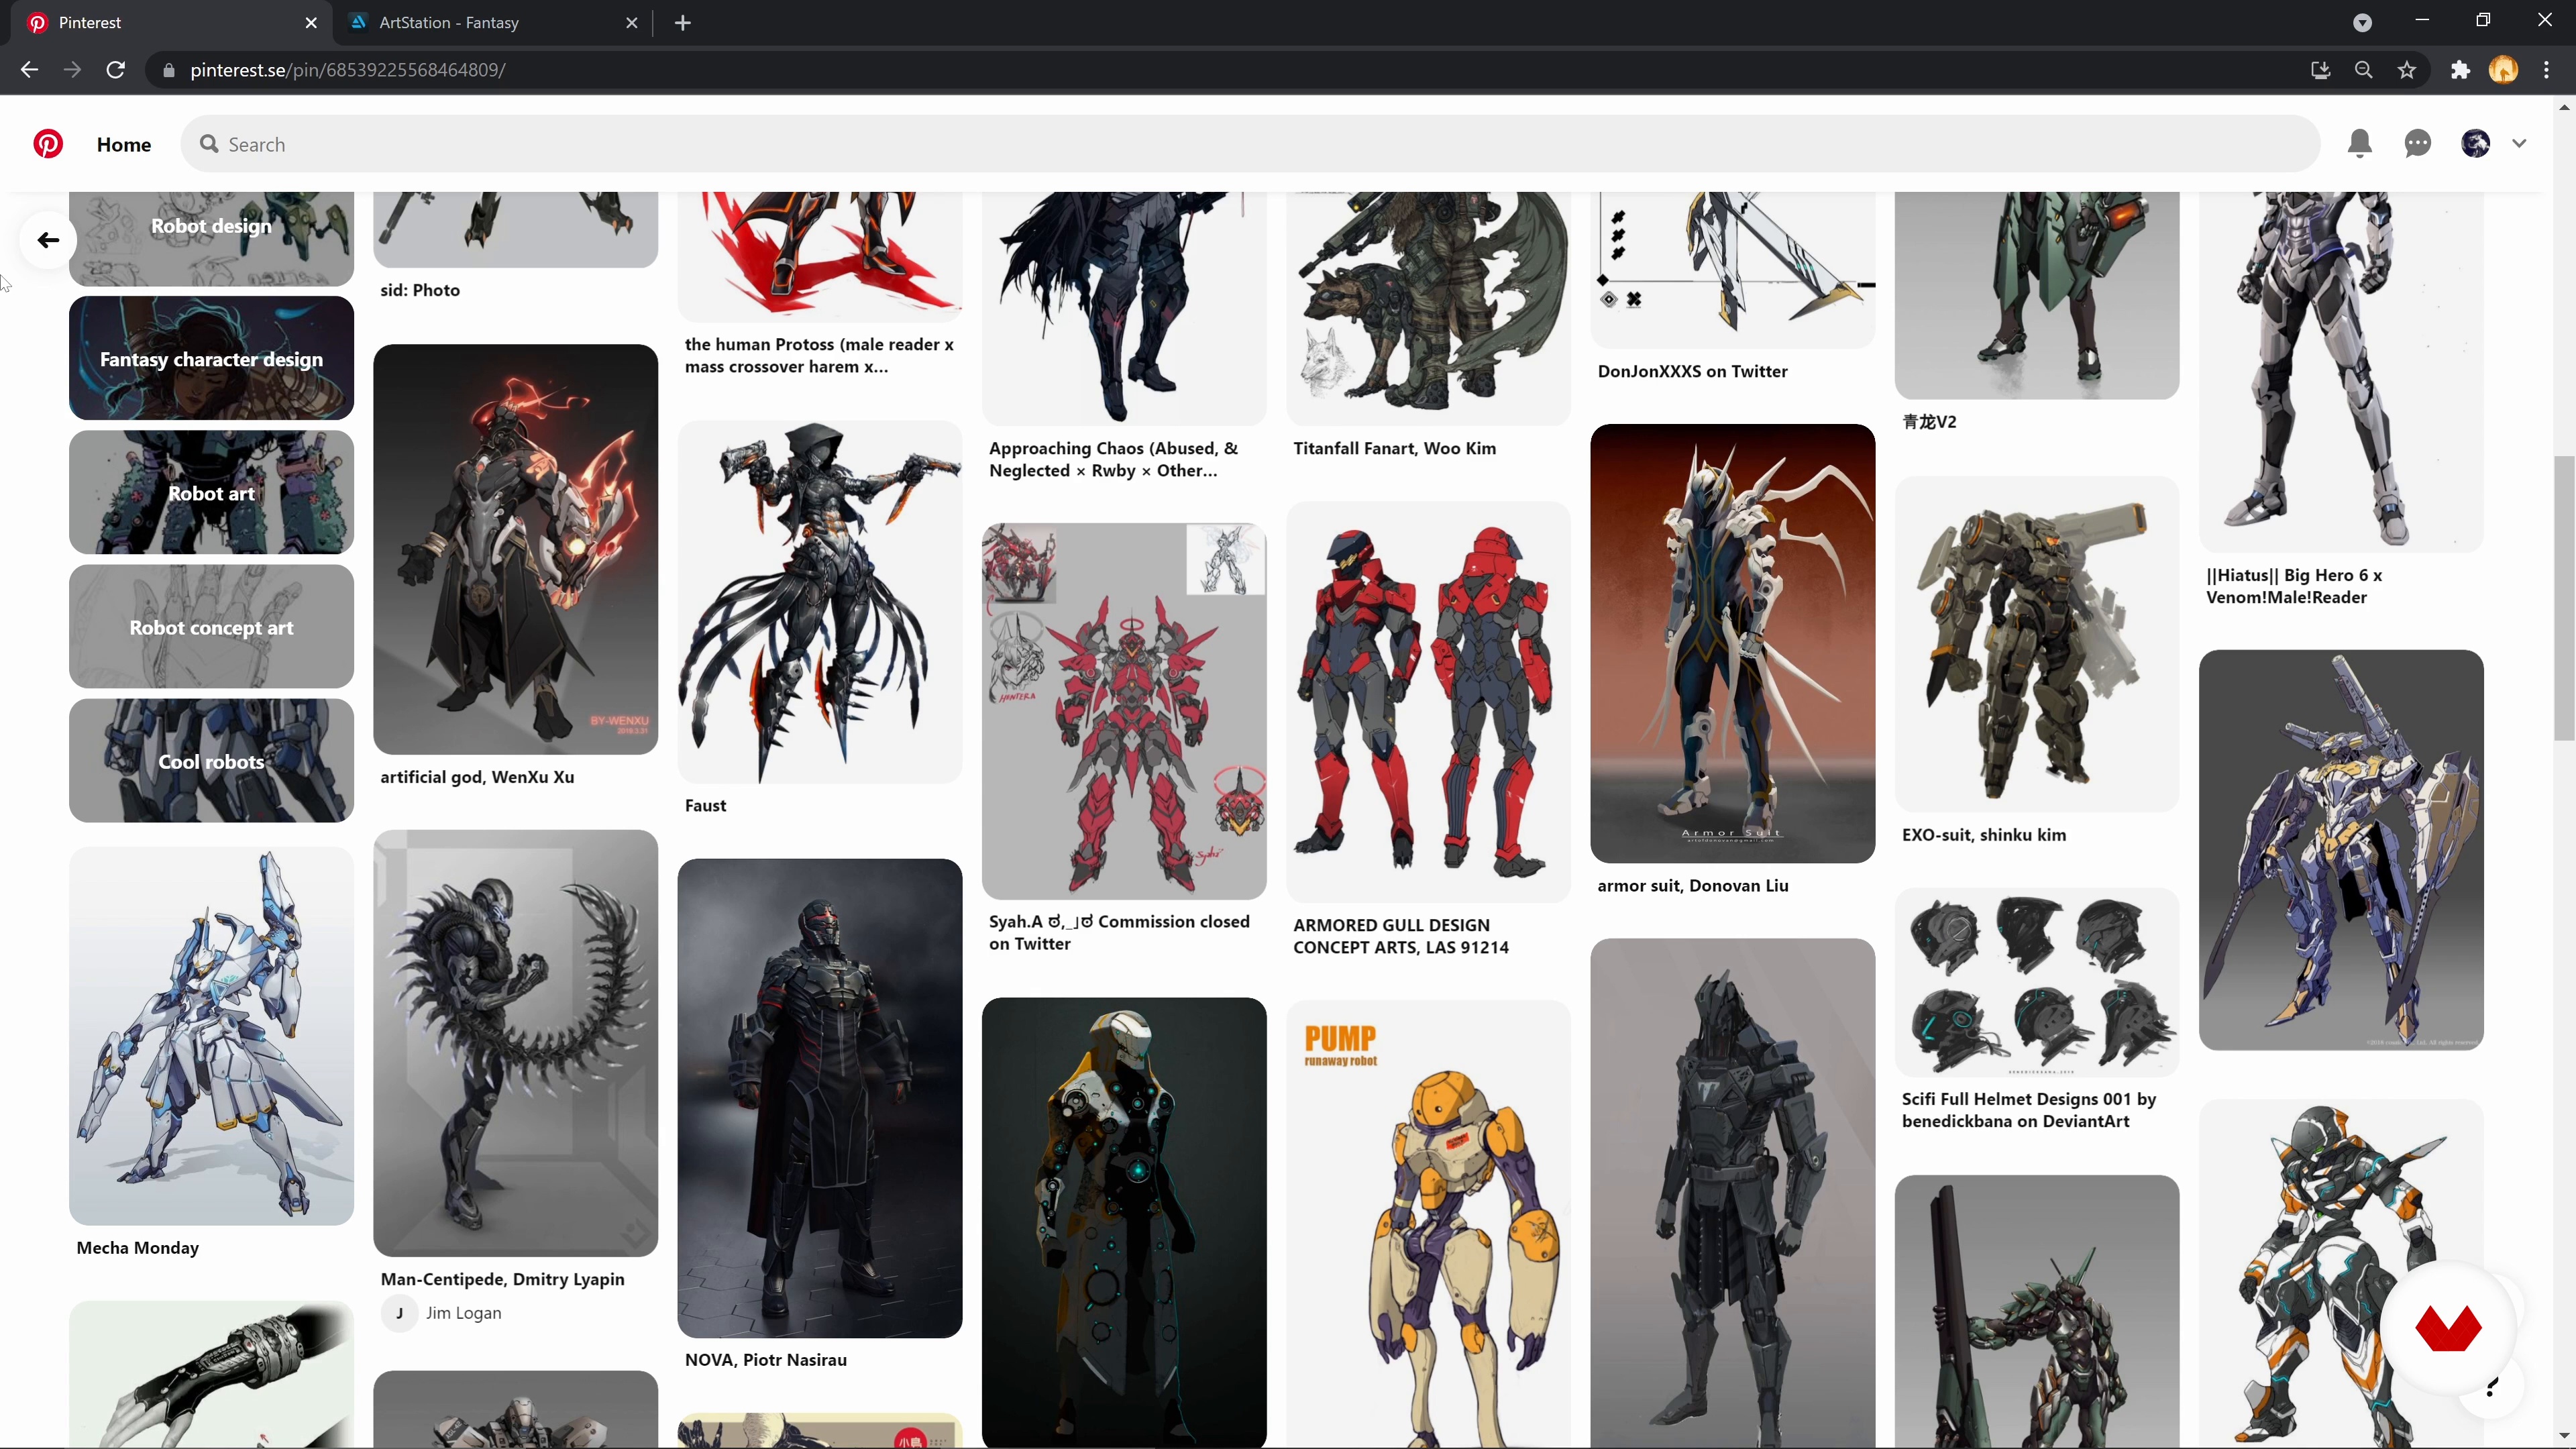This screenshot has width=2576, height=1449.
Task: Open the ARMORED GULL DESIGN pin image
Action: [1427, 701]
